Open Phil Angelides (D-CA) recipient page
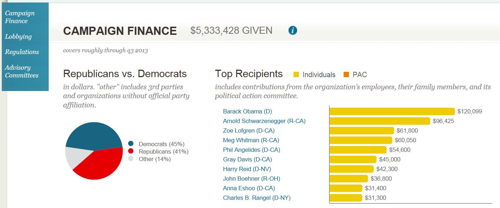500x208 pixels. click(x=252, y=150)
